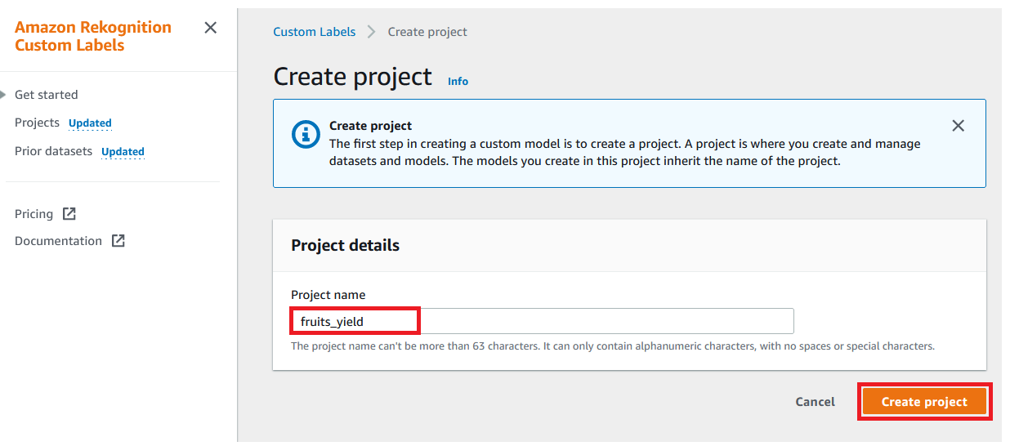Click the orange Create project button
Image resolution: width=1010 pixels, height=446 pixels.
coord(924,402)
